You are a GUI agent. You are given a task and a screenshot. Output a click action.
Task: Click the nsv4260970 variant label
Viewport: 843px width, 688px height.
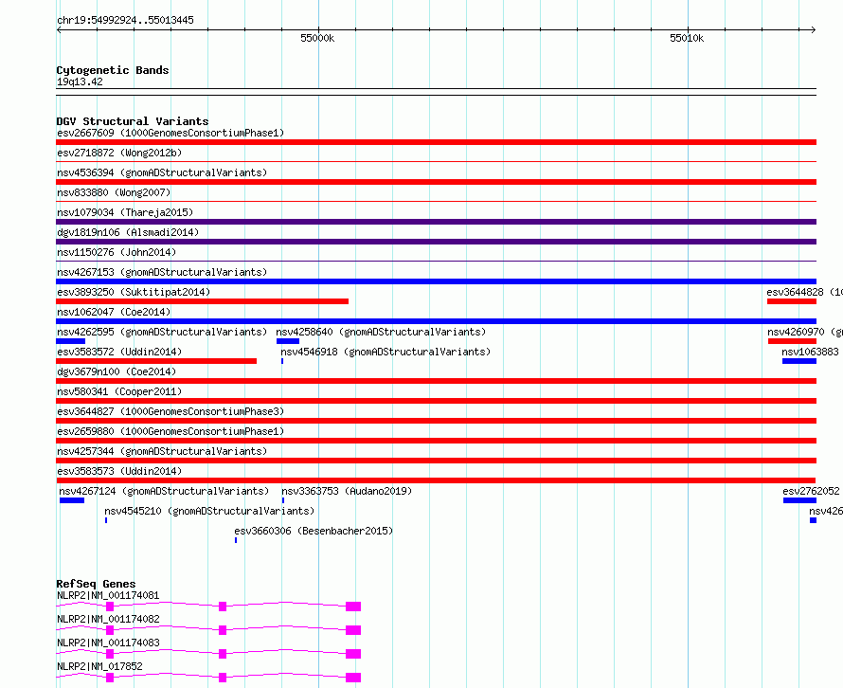click(x=805, y=332)
